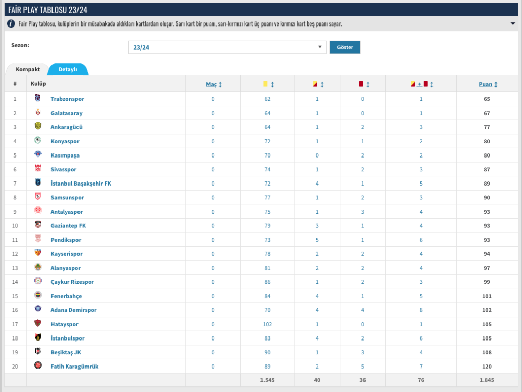Click the Samsunspor club crest icon
The image size is (522, 392).
38,196
